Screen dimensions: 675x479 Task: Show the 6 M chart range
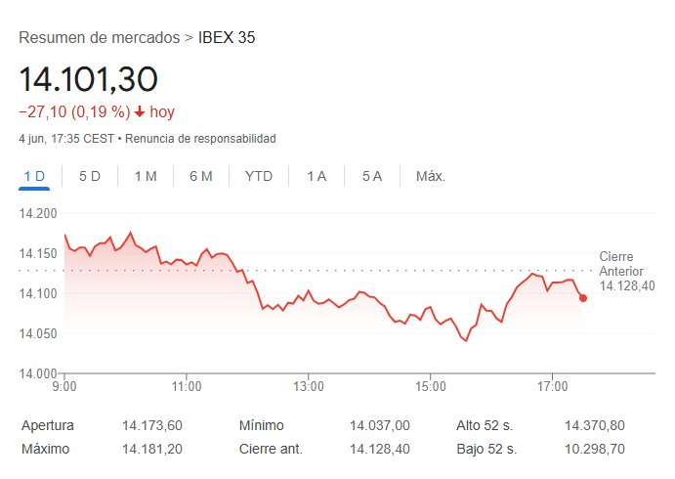[201, 176]
